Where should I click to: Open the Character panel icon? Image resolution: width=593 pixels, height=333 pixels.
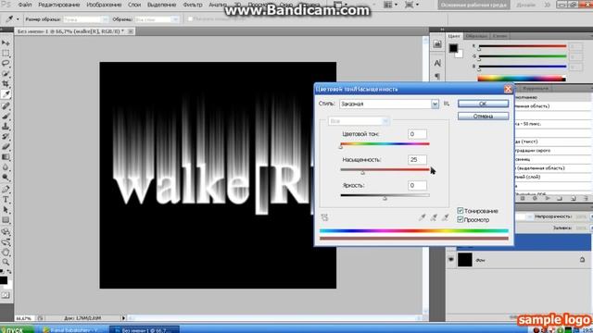[x=437, y=63]
